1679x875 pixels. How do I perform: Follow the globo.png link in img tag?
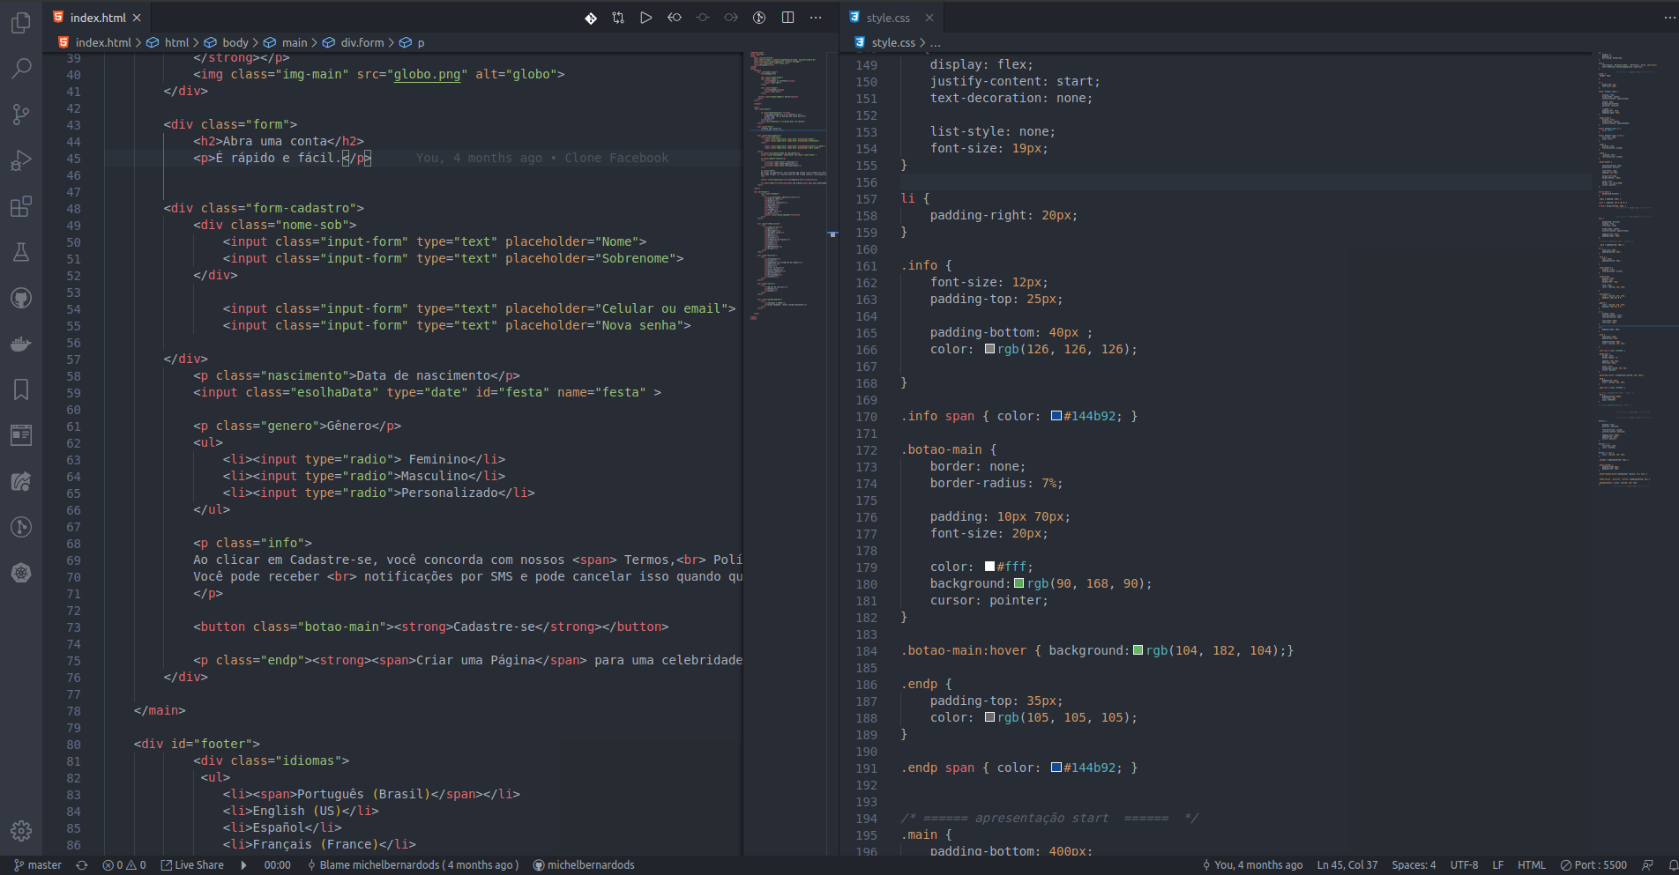[x=427, y=74]
